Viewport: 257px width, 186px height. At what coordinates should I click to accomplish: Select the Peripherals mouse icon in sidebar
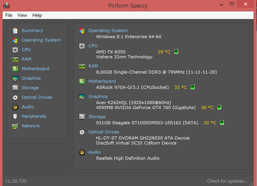15,116
